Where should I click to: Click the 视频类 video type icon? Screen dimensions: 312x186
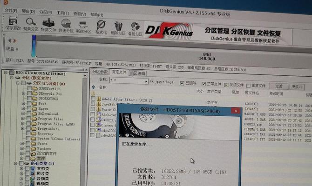tap(33, 184)
